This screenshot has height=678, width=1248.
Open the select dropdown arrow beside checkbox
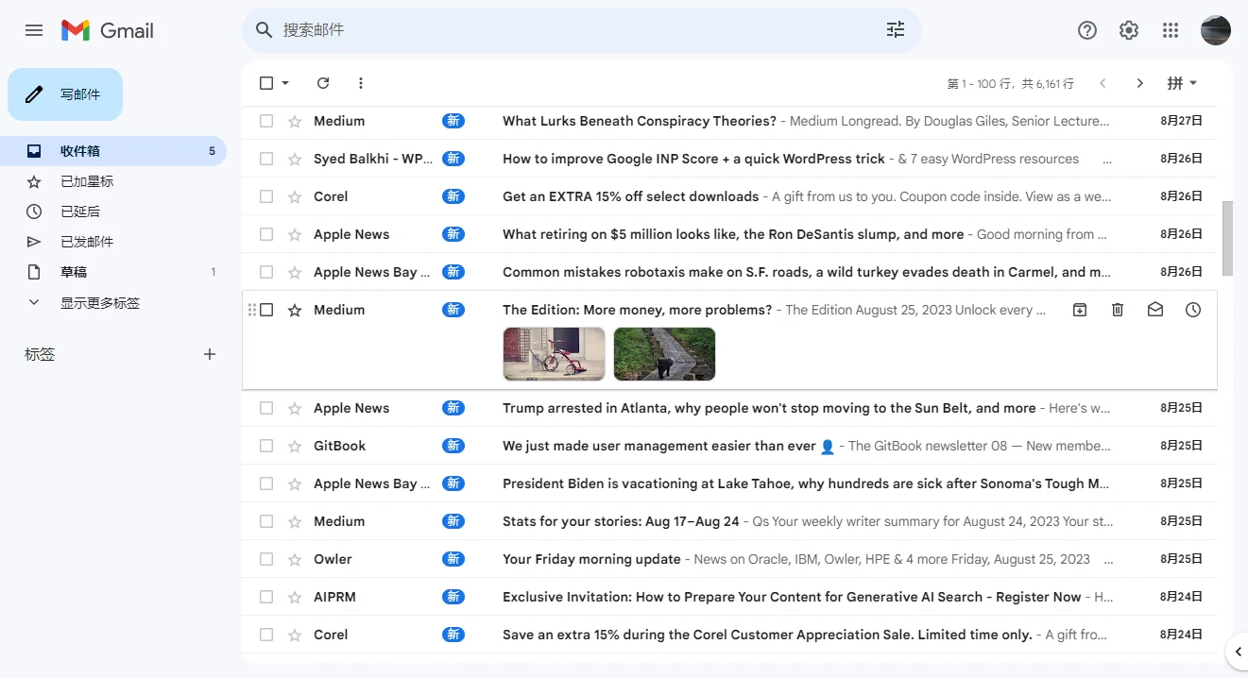coord(285,83)
